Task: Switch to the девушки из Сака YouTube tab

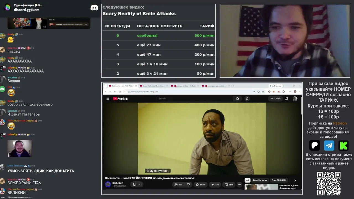Action: click(x=185, y=86)
